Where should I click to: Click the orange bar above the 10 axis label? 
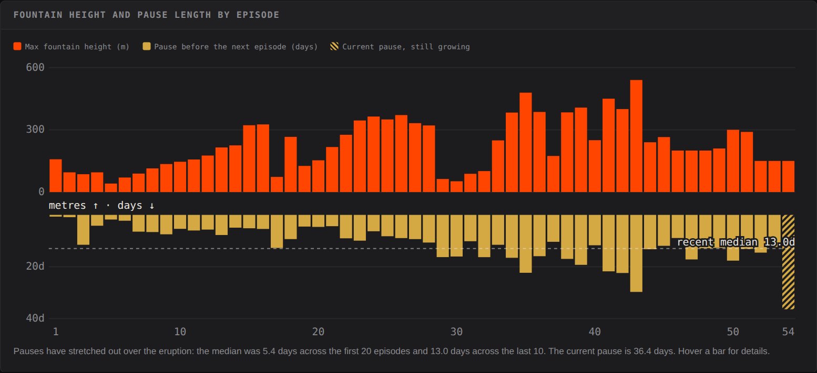tap(180, 177)
